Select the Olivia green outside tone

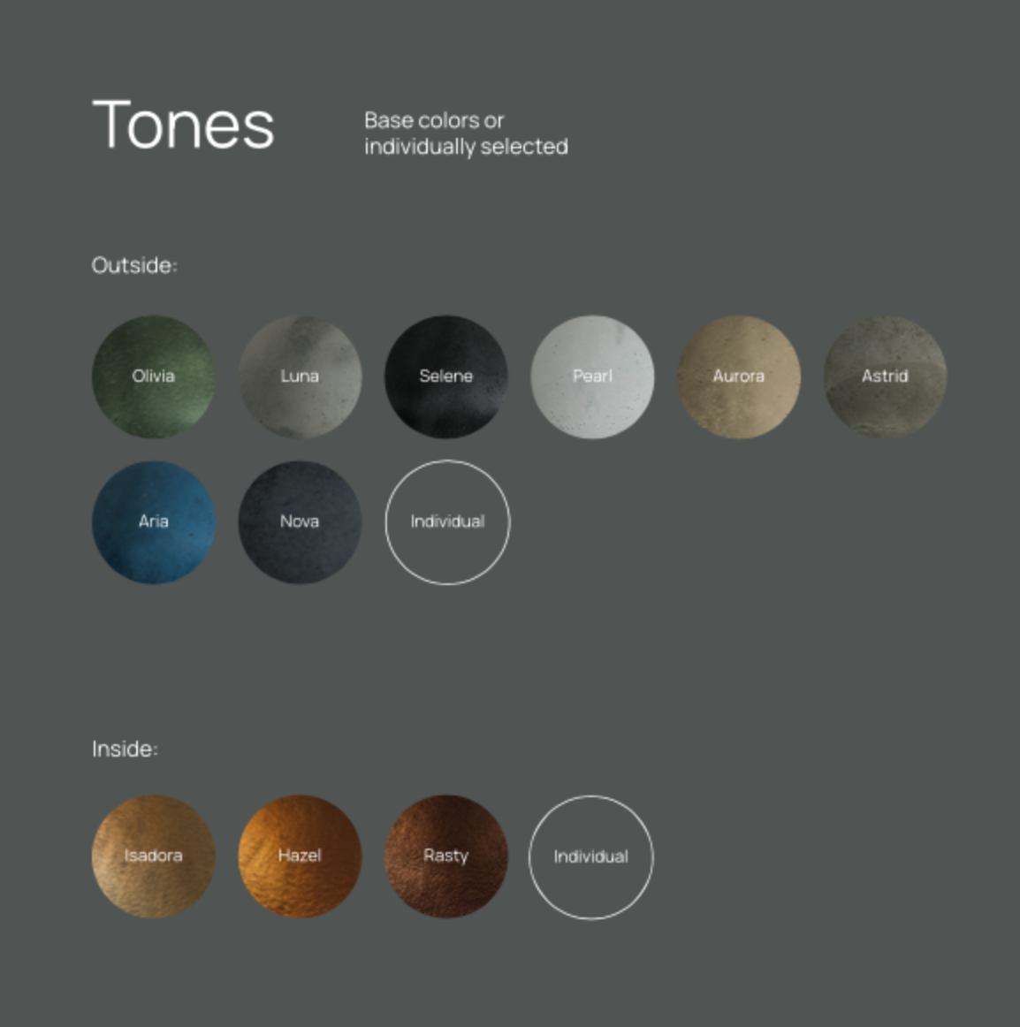click(x=153, y=377)
